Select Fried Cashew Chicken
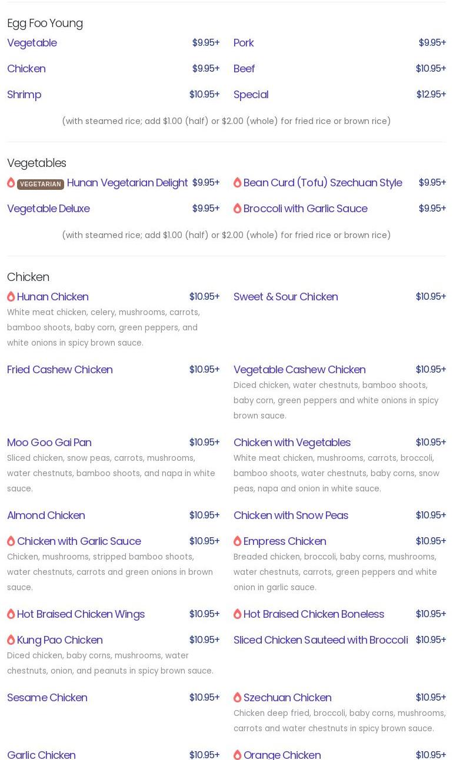The width and height of the screenshot is (453, 760). [x=60, y=370]
